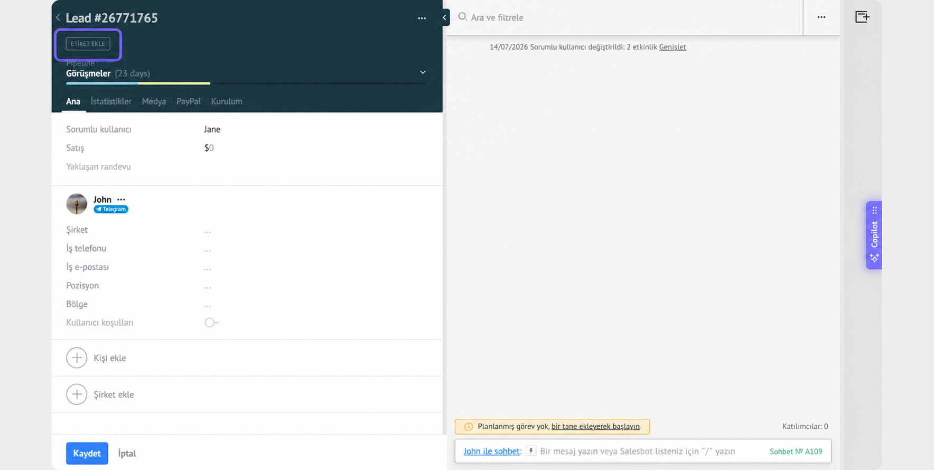Image resolution: width=934 pixels, height=470 pixels.
Task: Click 'bir tane ekleyerek başlayın' link
Action: [x=595, y=426]
